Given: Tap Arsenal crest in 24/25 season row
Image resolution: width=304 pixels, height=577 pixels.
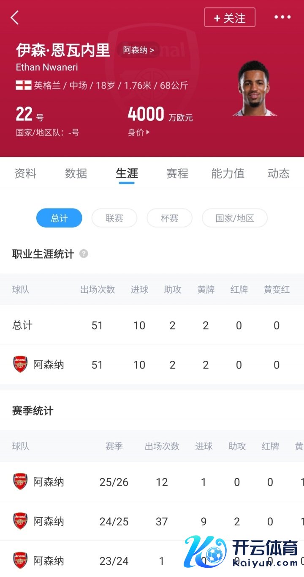Looking at the screenshot, I should click(20, 521).
